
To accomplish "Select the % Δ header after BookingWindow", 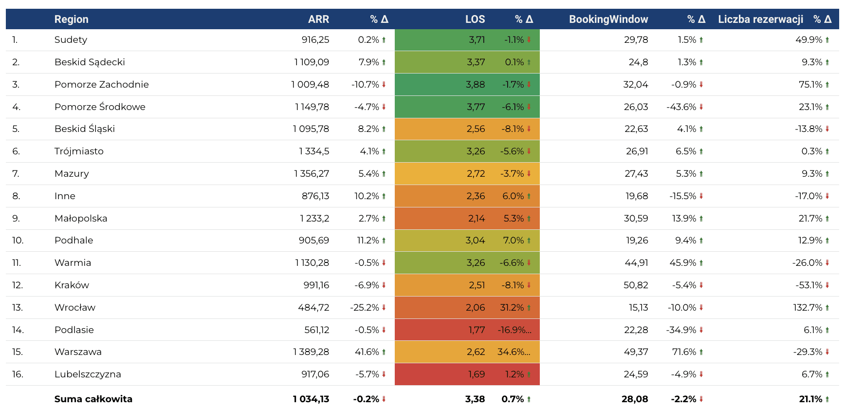I will 697,19.
